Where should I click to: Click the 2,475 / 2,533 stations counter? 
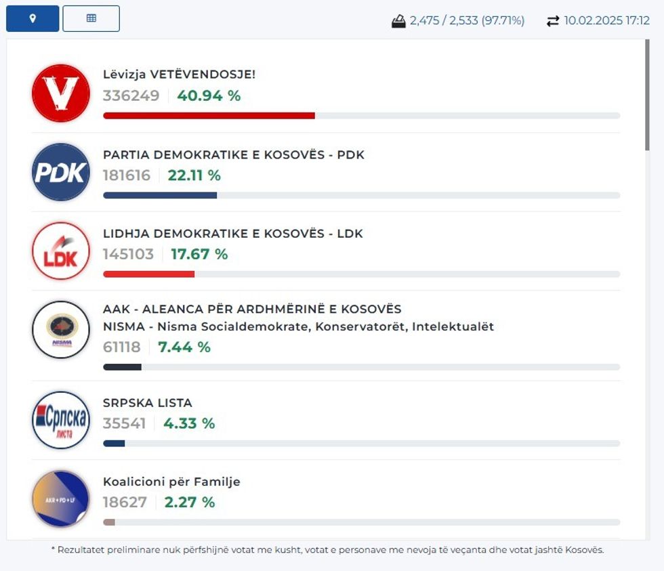tap(467, 21)
